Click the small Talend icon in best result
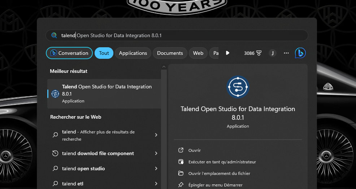This screenshot has width=356, height=189. (x=55, y=94)
